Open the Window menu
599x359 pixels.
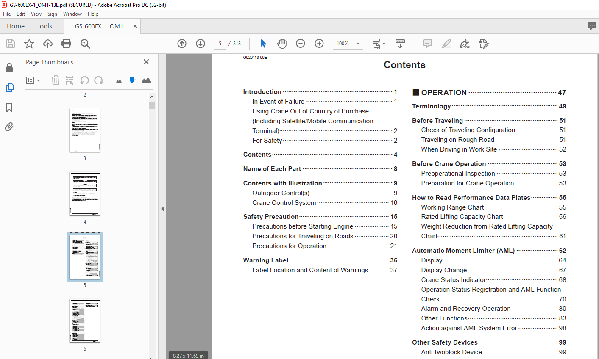pyautogui.click(x=72, y=14)
